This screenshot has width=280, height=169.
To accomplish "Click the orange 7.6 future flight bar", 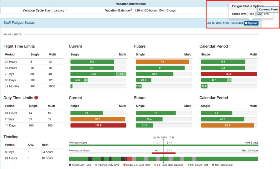I will click(x=162, y=62).
